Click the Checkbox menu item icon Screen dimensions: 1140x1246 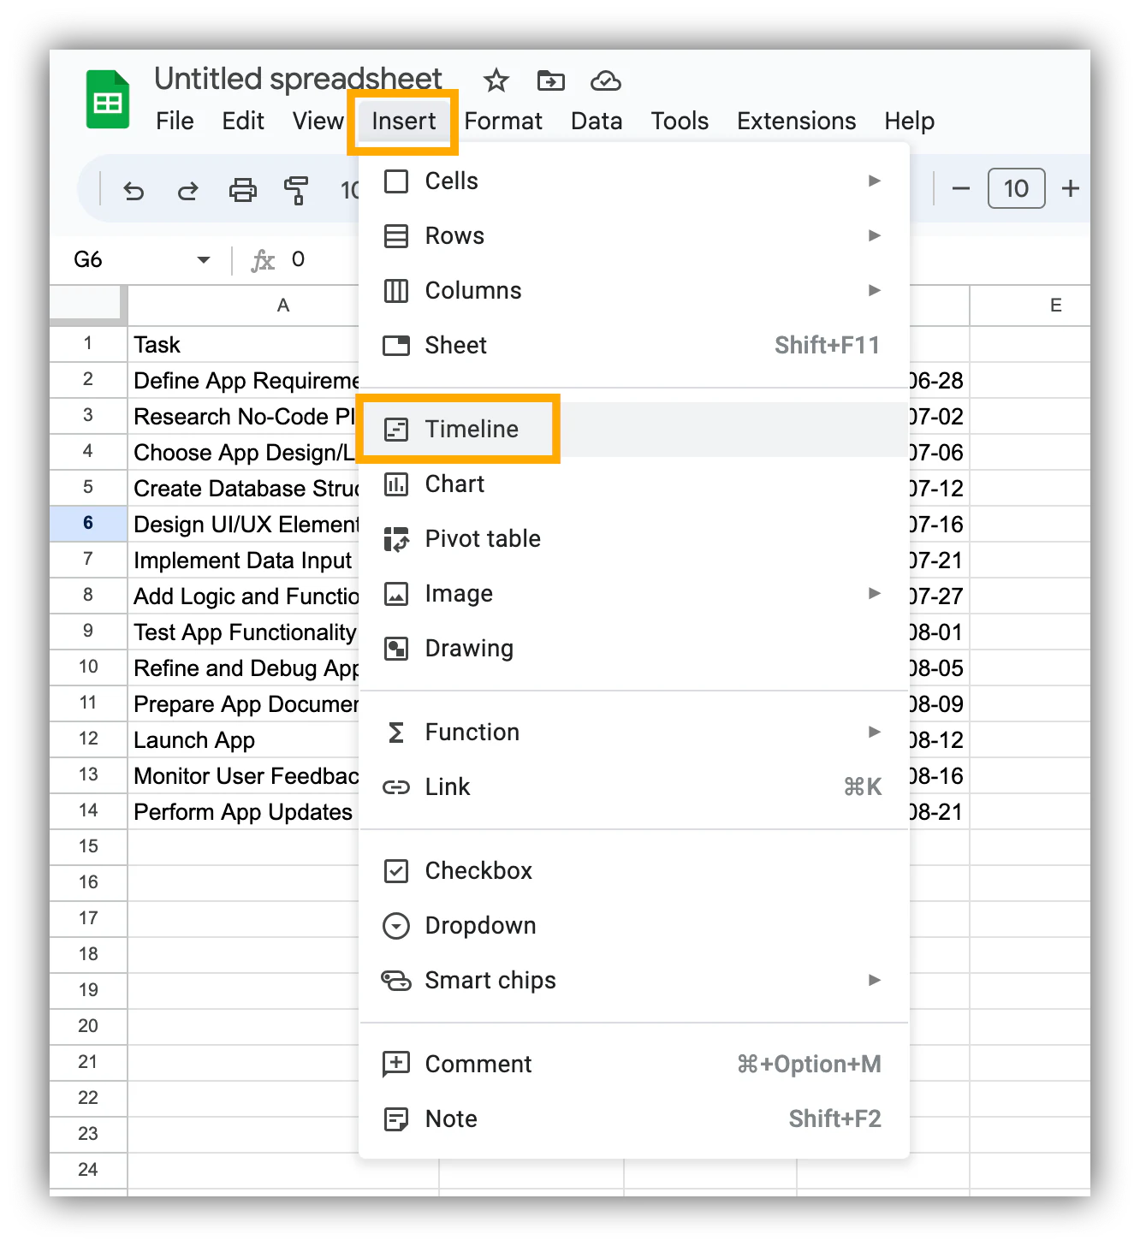(396, 871)
